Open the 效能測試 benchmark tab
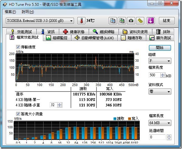The height and width of the screenshot is (149, 182). [x=22, y=32]
